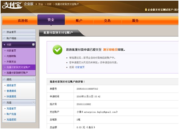179x129 pixels.
Task: Click the 提现 sidebar header
Action: click(19, 79)
